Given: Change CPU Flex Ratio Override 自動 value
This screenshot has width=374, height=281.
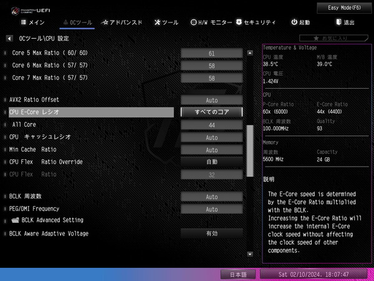Looking at the screenshot, I should tap(211, 162).
